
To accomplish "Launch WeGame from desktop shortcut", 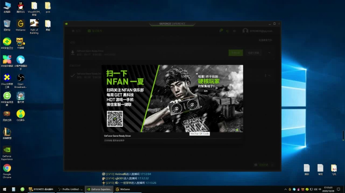I will pyautogui.click(x=21, y=25).
